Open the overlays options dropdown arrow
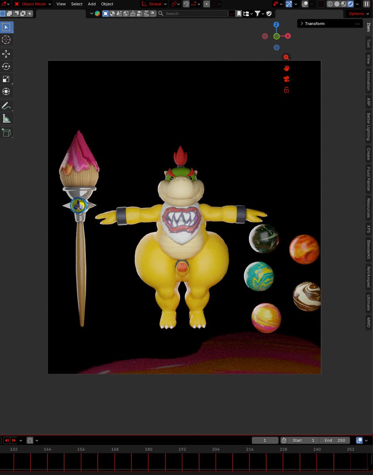This screenshot has width=373, height=475. (x=312, y=4)
